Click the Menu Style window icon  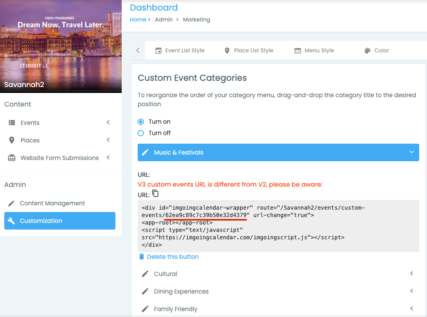click(x=298, y=51)
